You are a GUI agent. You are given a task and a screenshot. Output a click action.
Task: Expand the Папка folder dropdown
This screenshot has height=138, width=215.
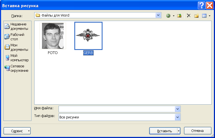coord(158,15)
